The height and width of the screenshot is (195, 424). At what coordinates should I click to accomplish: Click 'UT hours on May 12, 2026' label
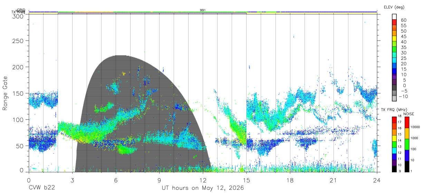(203, 188)
